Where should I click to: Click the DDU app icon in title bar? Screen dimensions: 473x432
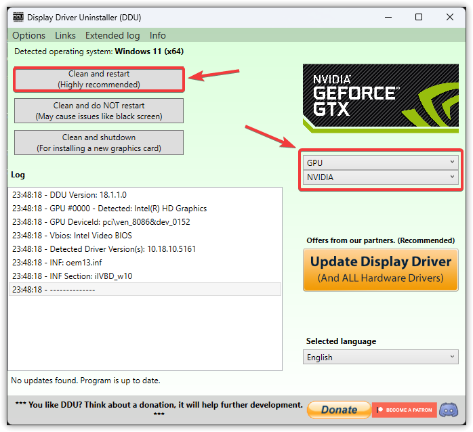(x=17, y=16)
